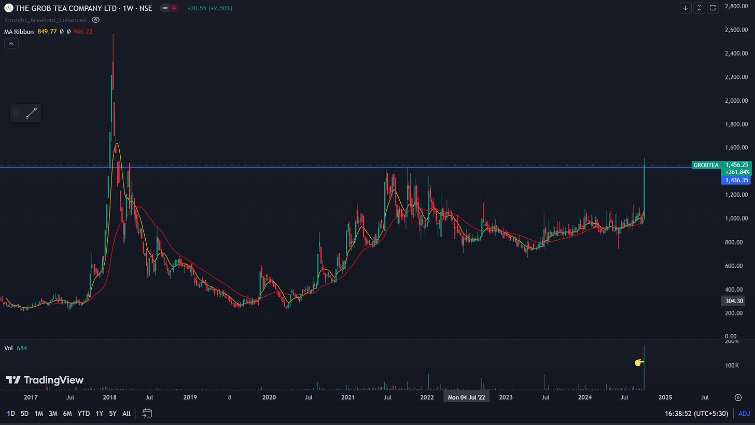Click the market status pill toggle
This screenshot has height=425, width=755.
coord(164,8)
